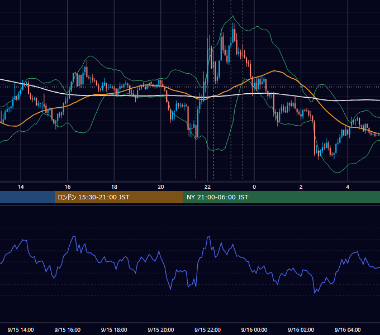This screenshot has height=335, width=380.
Task: Click the 4 hour label on price chart axis
Action: (x=348, y=187)
